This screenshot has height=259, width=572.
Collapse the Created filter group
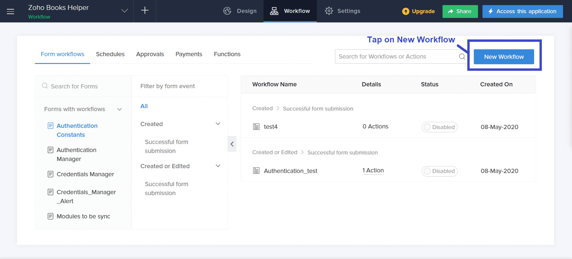tap(218, 124)
